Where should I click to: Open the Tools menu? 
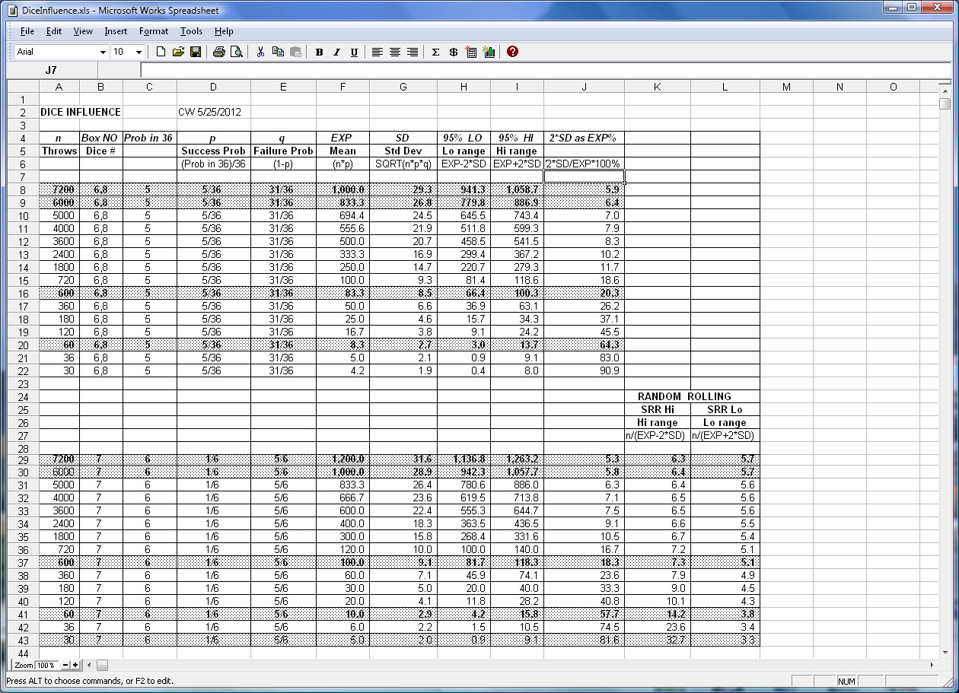(191, 31)
